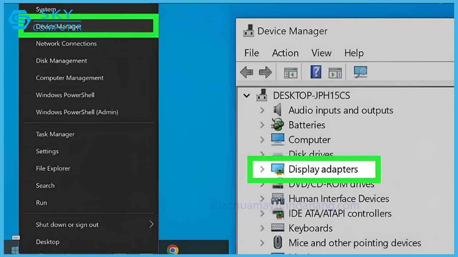
Task: Open the View menu
Action: [321, 53]
